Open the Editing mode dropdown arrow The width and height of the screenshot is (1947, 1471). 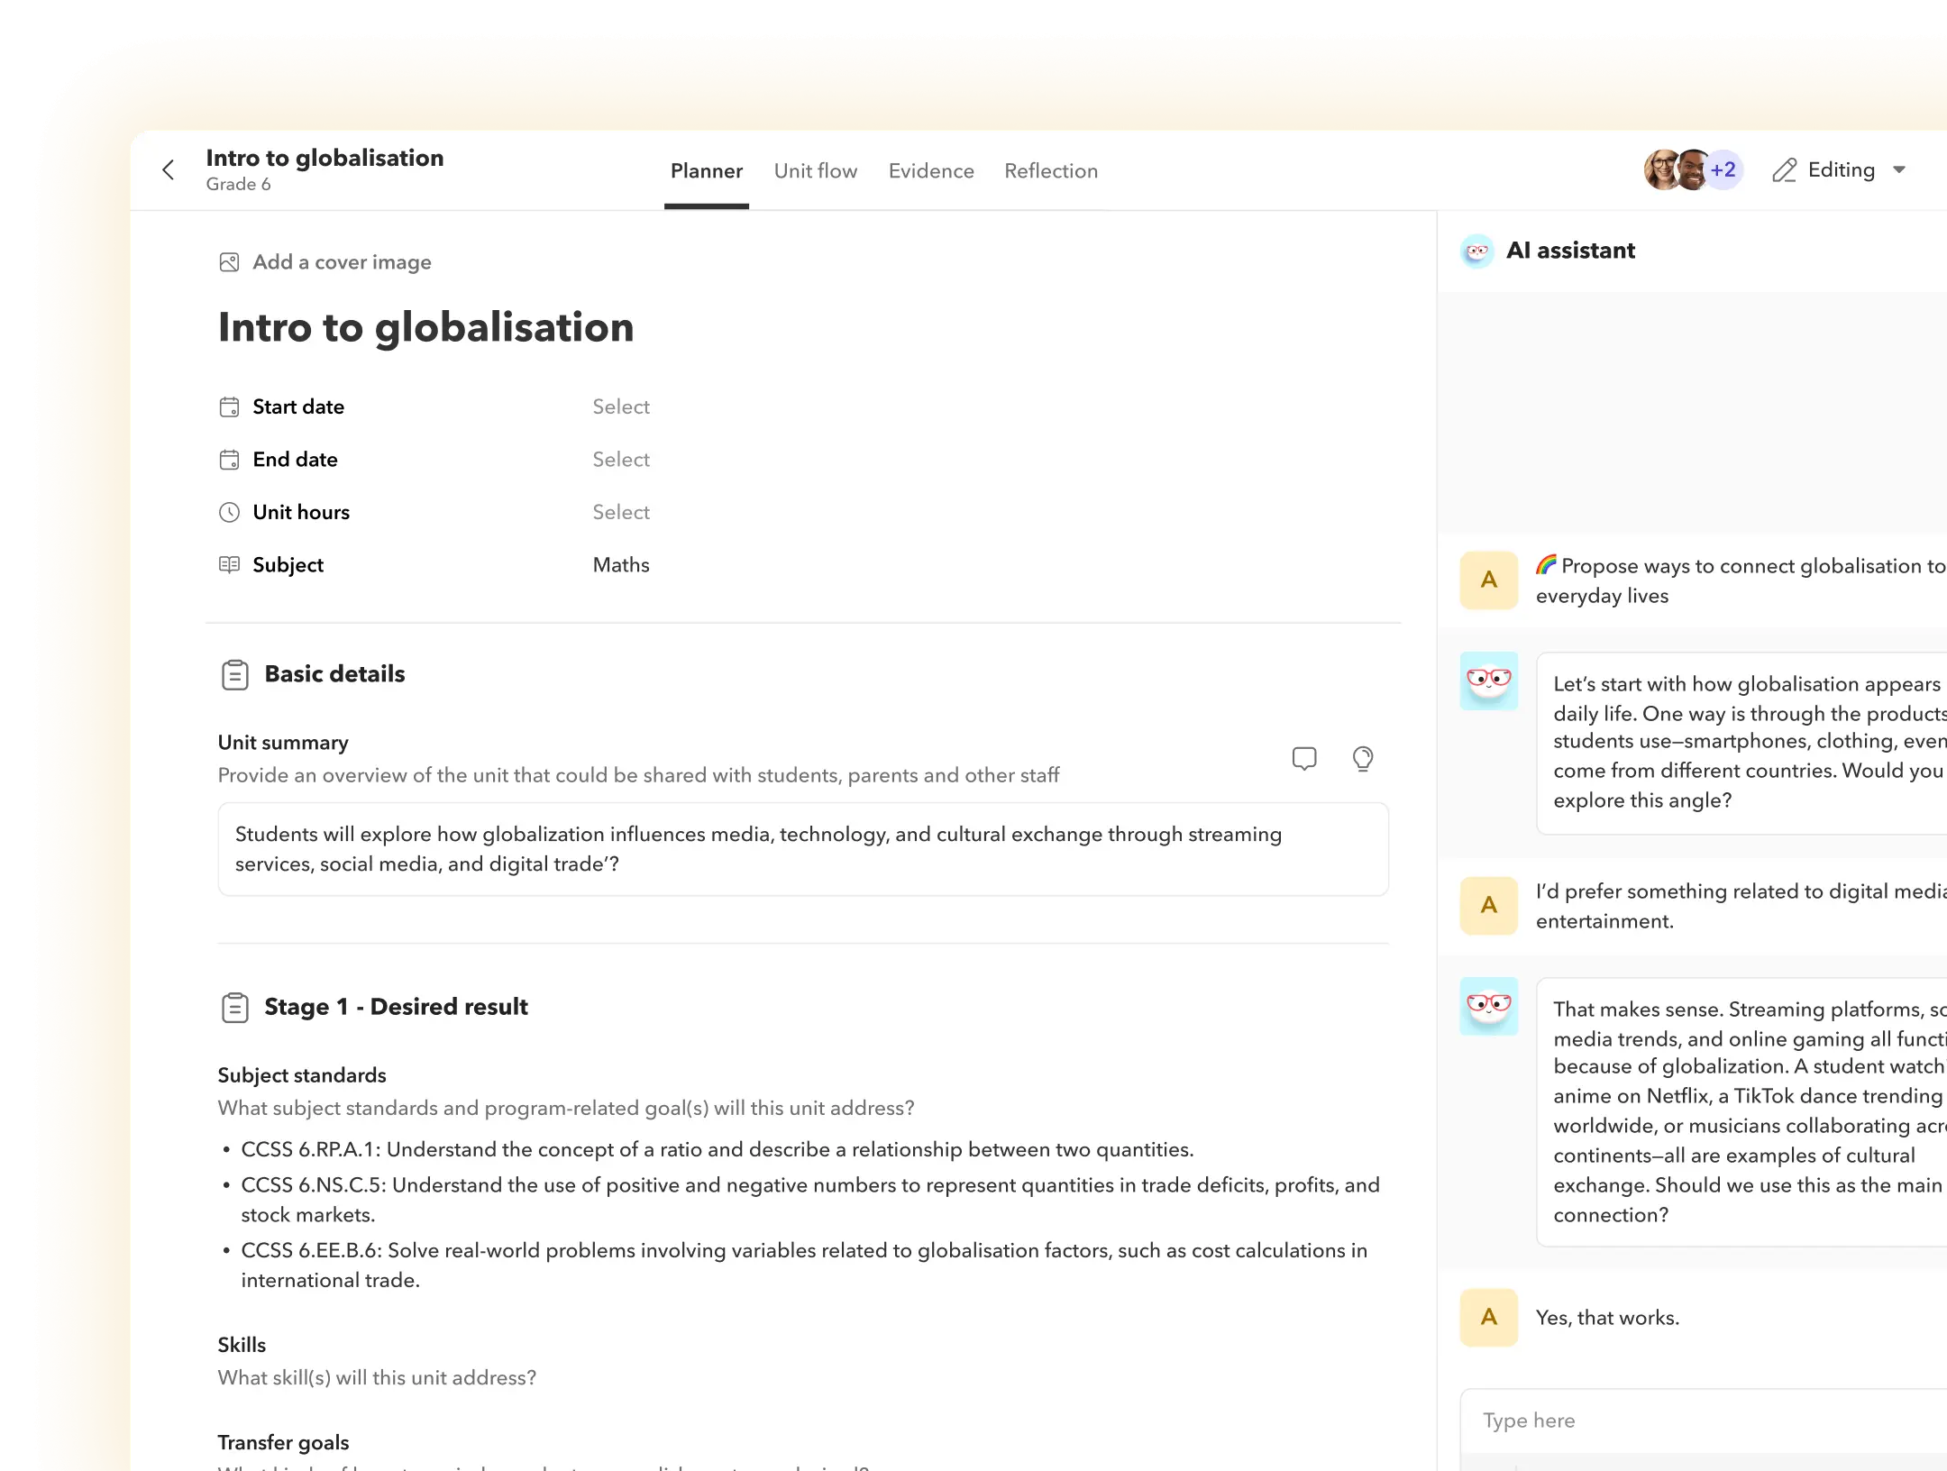[x=1899, y=170]
